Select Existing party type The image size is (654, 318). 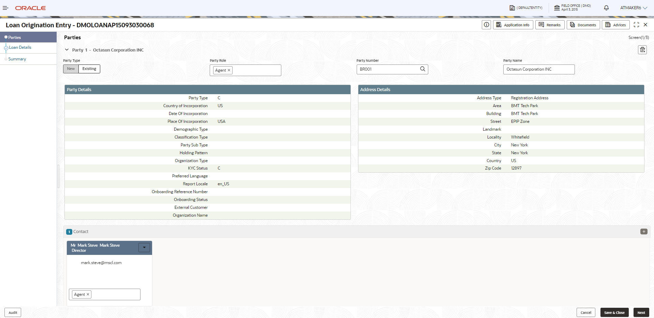point(89,69)
